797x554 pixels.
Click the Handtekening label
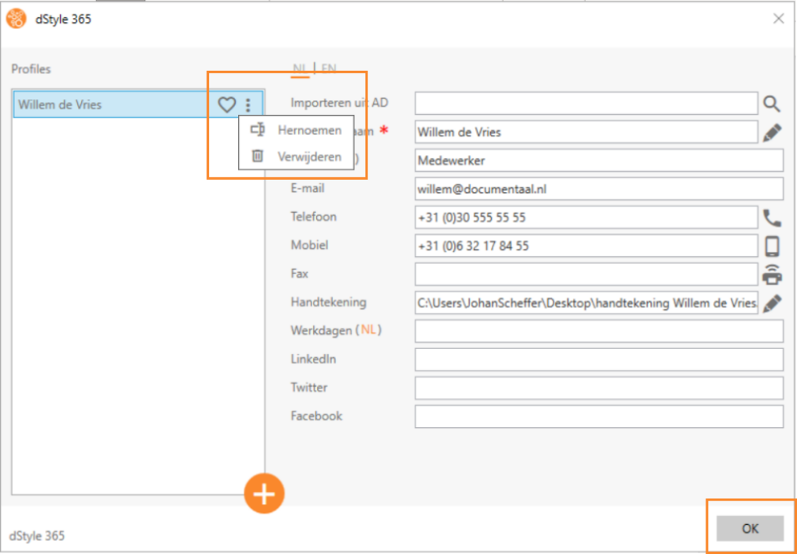click(329, 302)
